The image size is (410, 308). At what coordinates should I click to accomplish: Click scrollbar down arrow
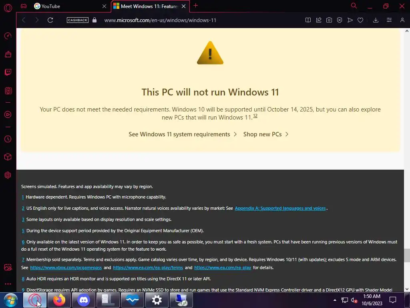point(407,289)
